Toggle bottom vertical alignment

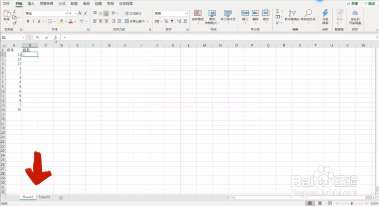(x=106, y=13)
